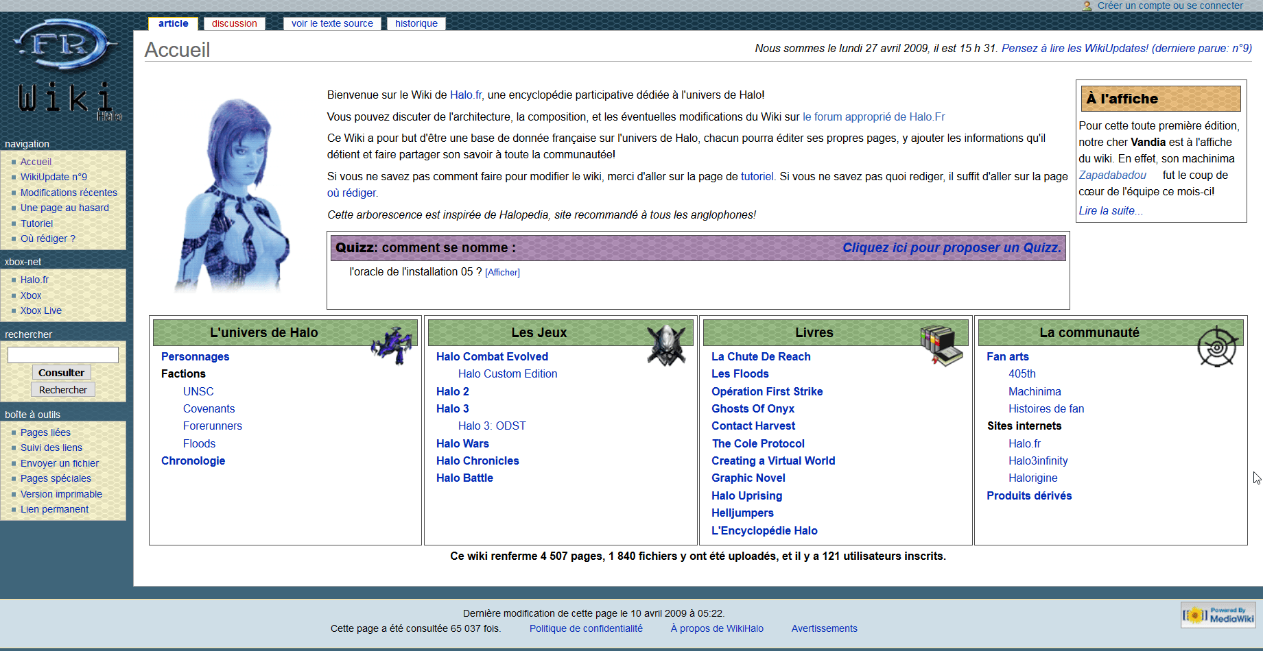Open the UNSC faction page
1263x651 pixels.
coord(198,391)
